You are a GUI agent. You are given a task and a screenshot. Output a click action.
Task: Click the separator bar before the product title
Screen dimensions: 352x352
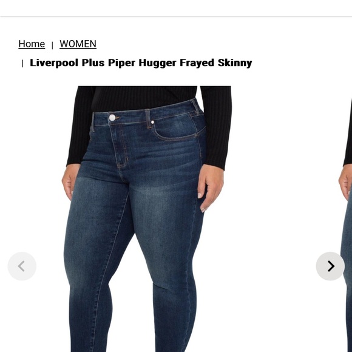pos(22,64)
